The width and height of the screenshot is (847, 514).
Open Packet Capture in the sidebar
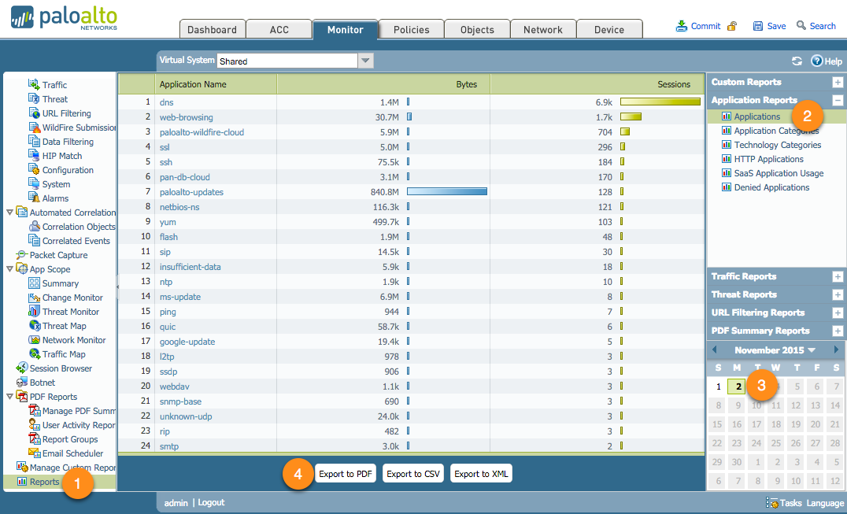[58, 255]
